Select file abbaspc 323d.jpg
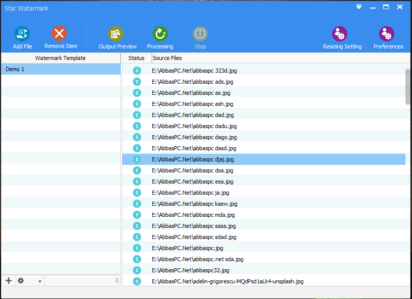This screenshot has height=299, width=412. point(264,71)
